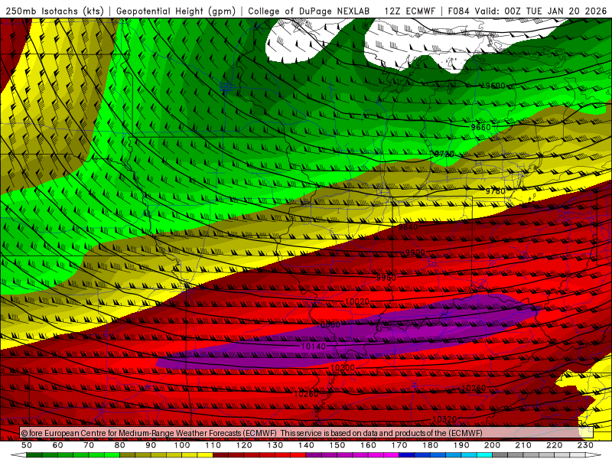Click the 200 value on the color scale
The image size is (612, 459).
point(492,445)
